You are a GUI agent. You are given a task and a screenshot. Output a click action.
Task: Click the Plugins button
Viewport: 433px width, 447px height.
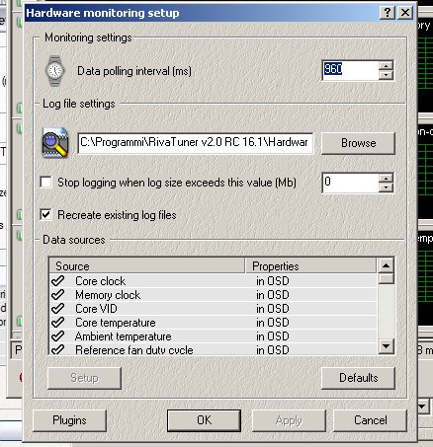pos(69,420)
